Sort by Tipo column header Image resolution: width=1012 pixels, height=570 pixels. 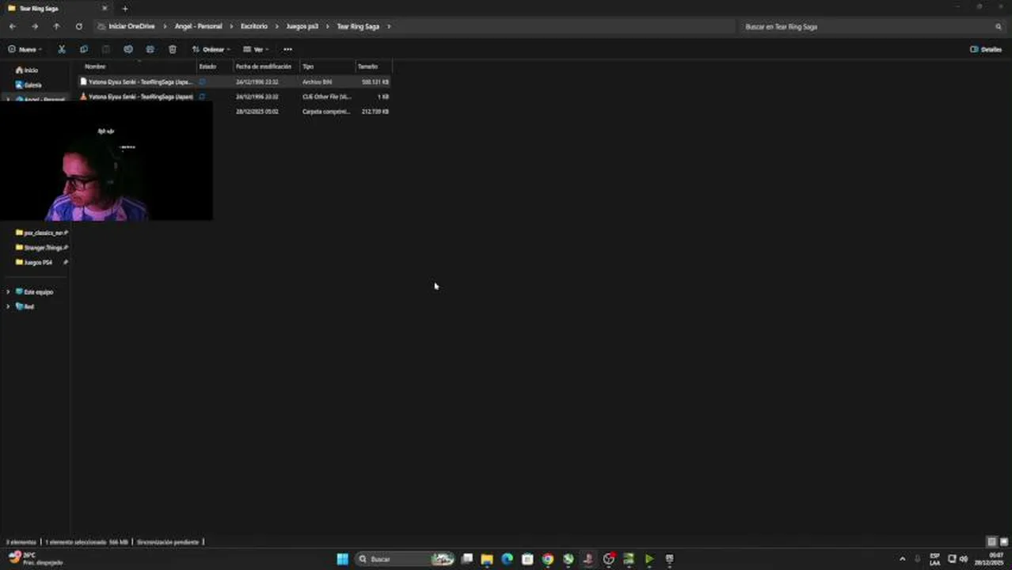[308, 66]
